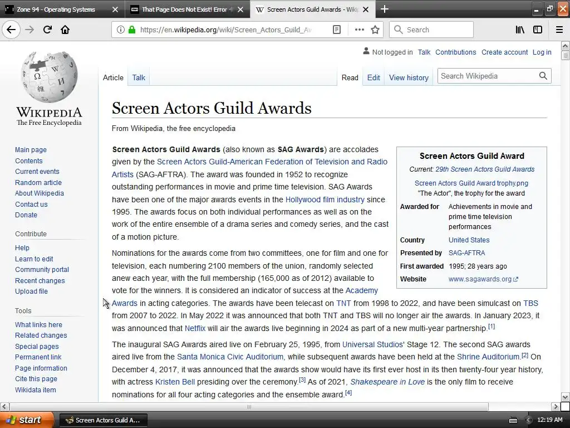The image size is (570, 428).
Task: Show site information icon in address bar
Action: coord(120,30)
